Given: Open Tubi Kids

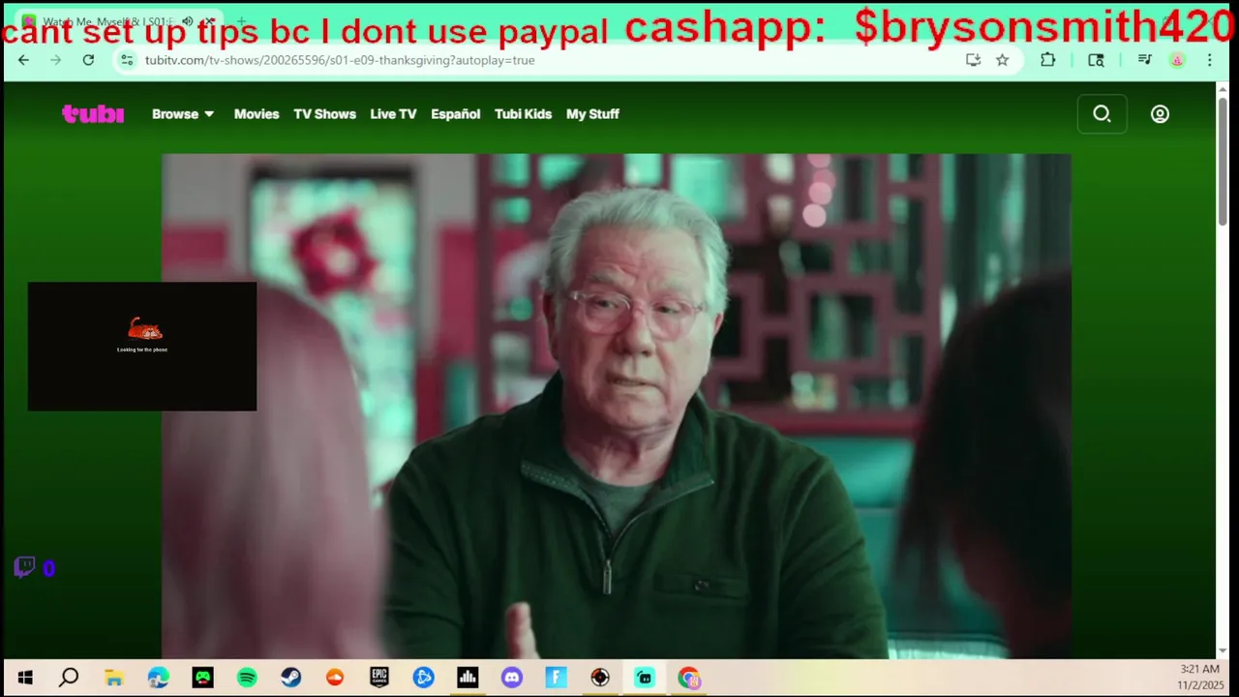Looking at the screenshot, I should click(523, 114).
